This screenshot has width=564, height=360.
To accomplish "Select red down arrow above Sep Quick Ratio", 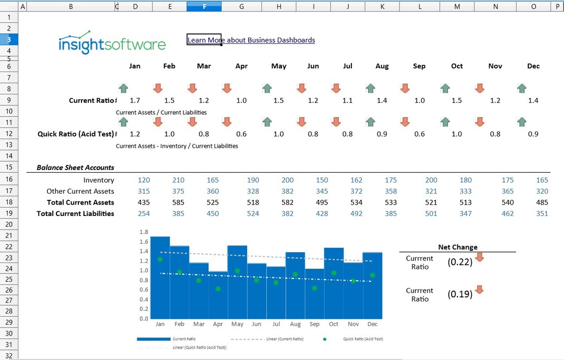I will tap(405, 122).
